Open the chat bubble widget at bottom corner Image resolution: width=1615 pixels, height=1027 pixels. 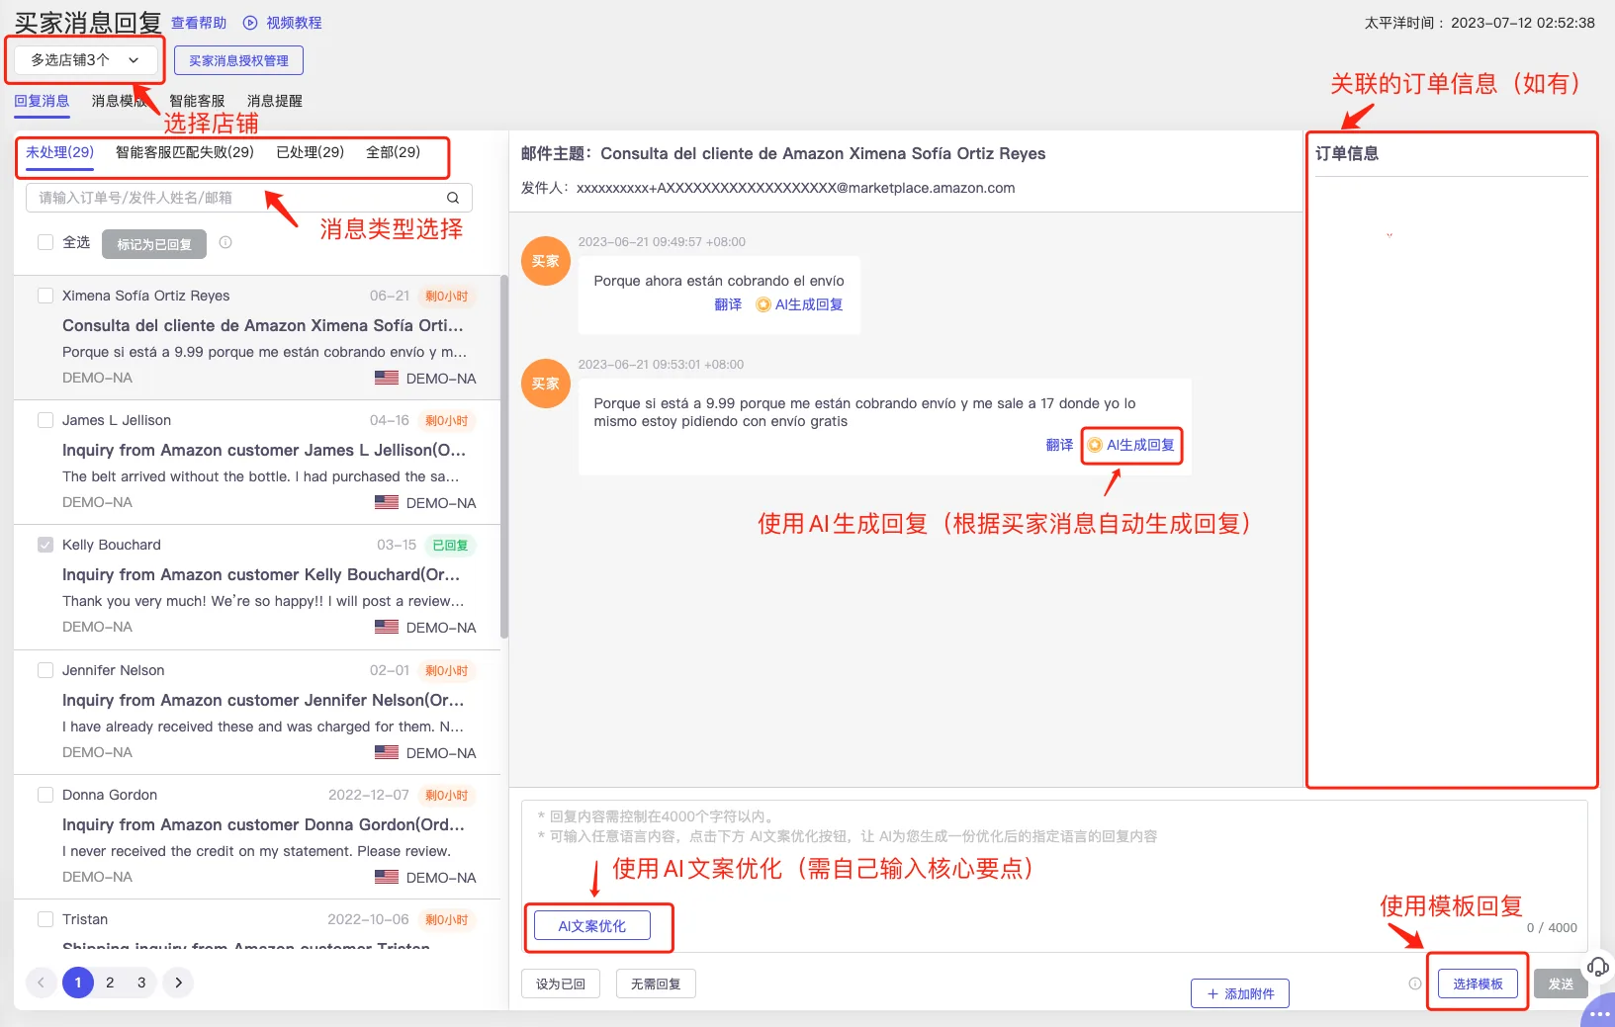pos(1599,1012)
